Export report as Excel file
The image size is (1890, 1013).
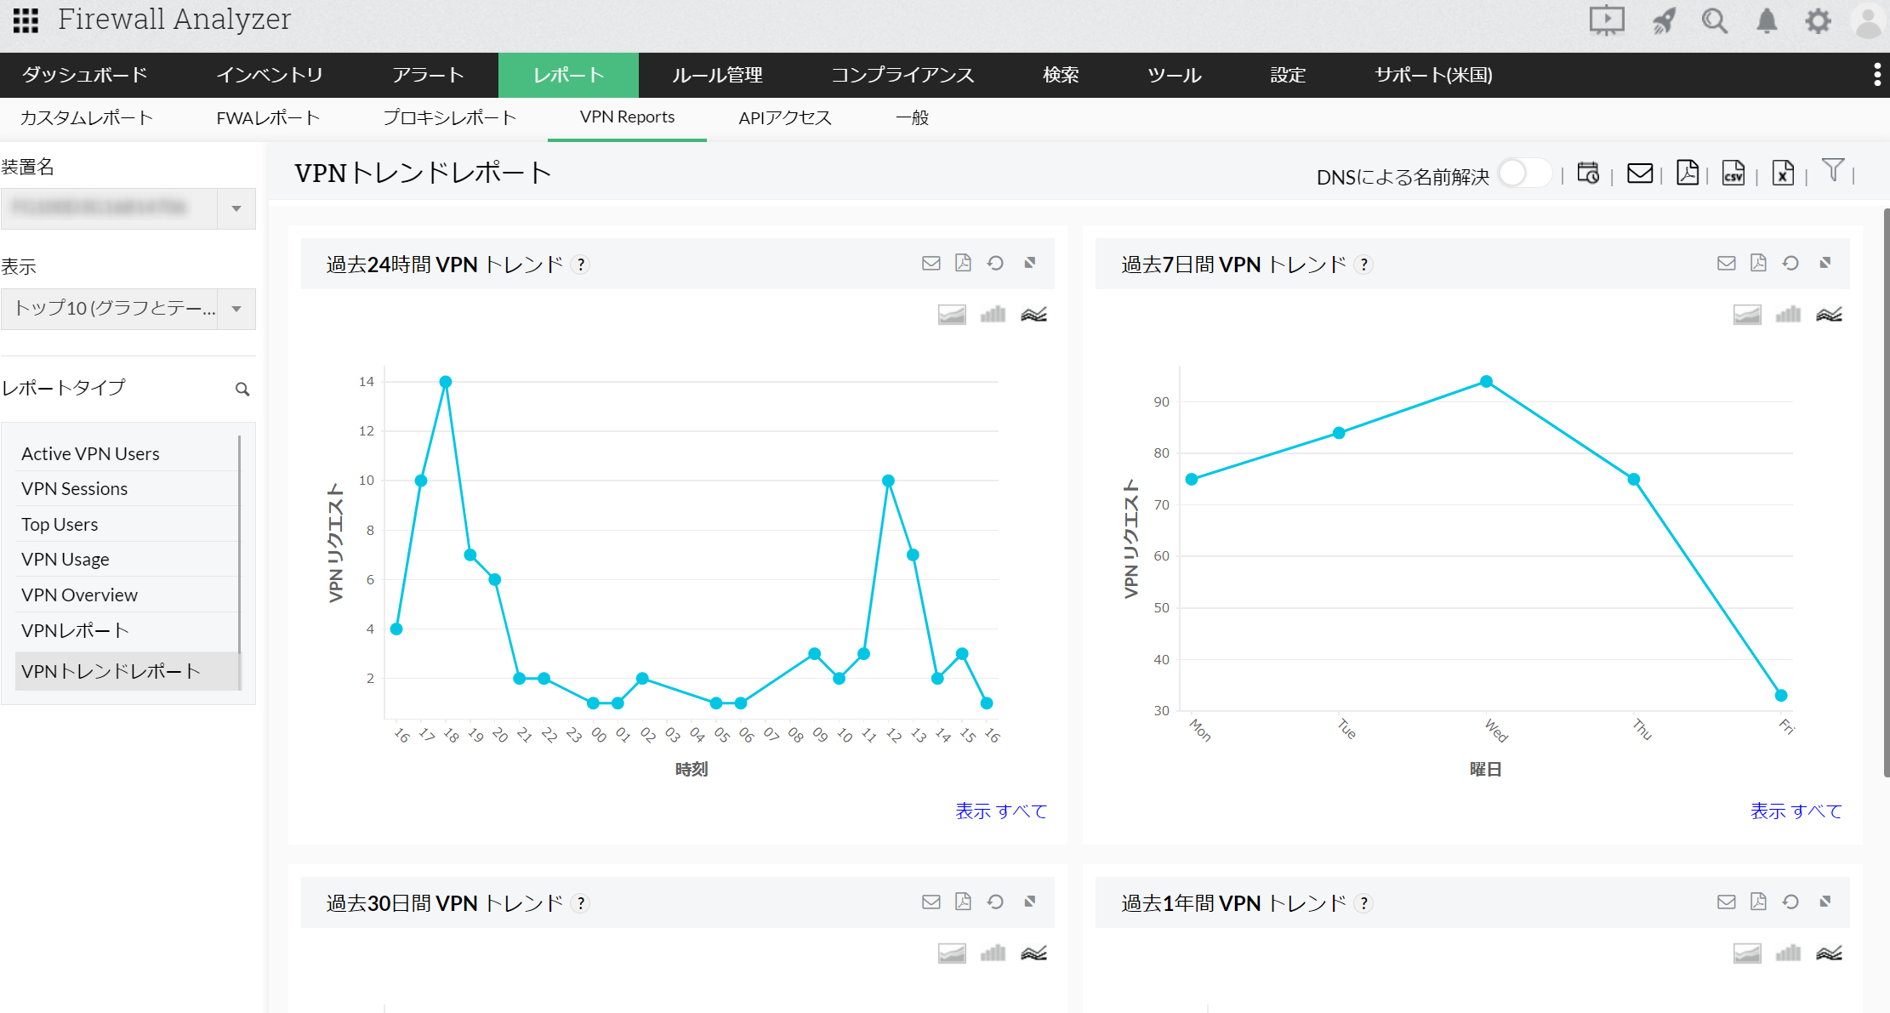(1783, 174)
